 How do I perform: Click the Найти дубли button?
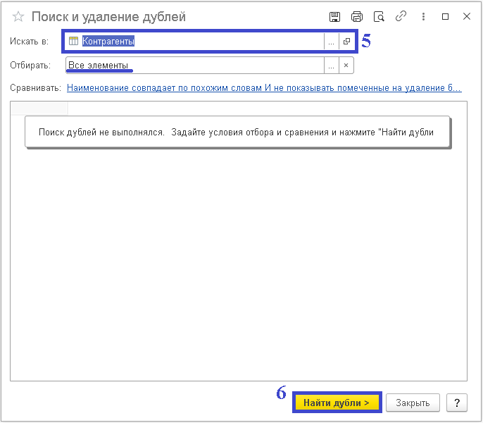click(x=337, y=403)
